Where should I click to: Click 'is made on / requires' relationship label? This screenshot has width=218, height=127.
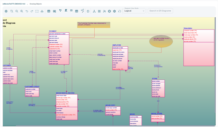point(64,72)
